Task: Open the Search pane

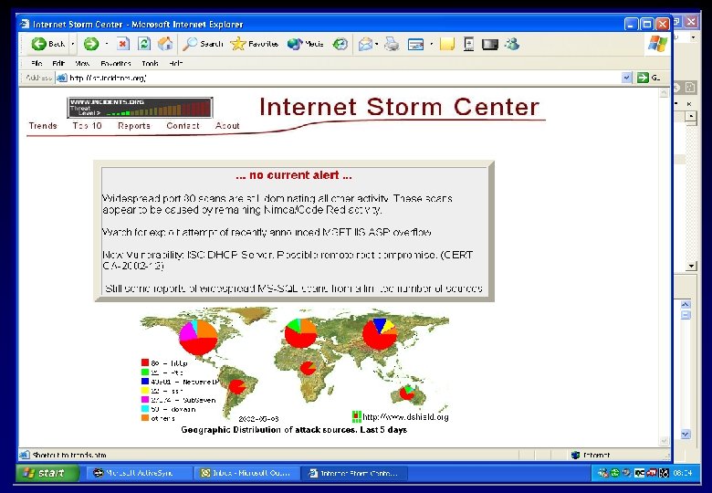Action: [x=203, y=44]
